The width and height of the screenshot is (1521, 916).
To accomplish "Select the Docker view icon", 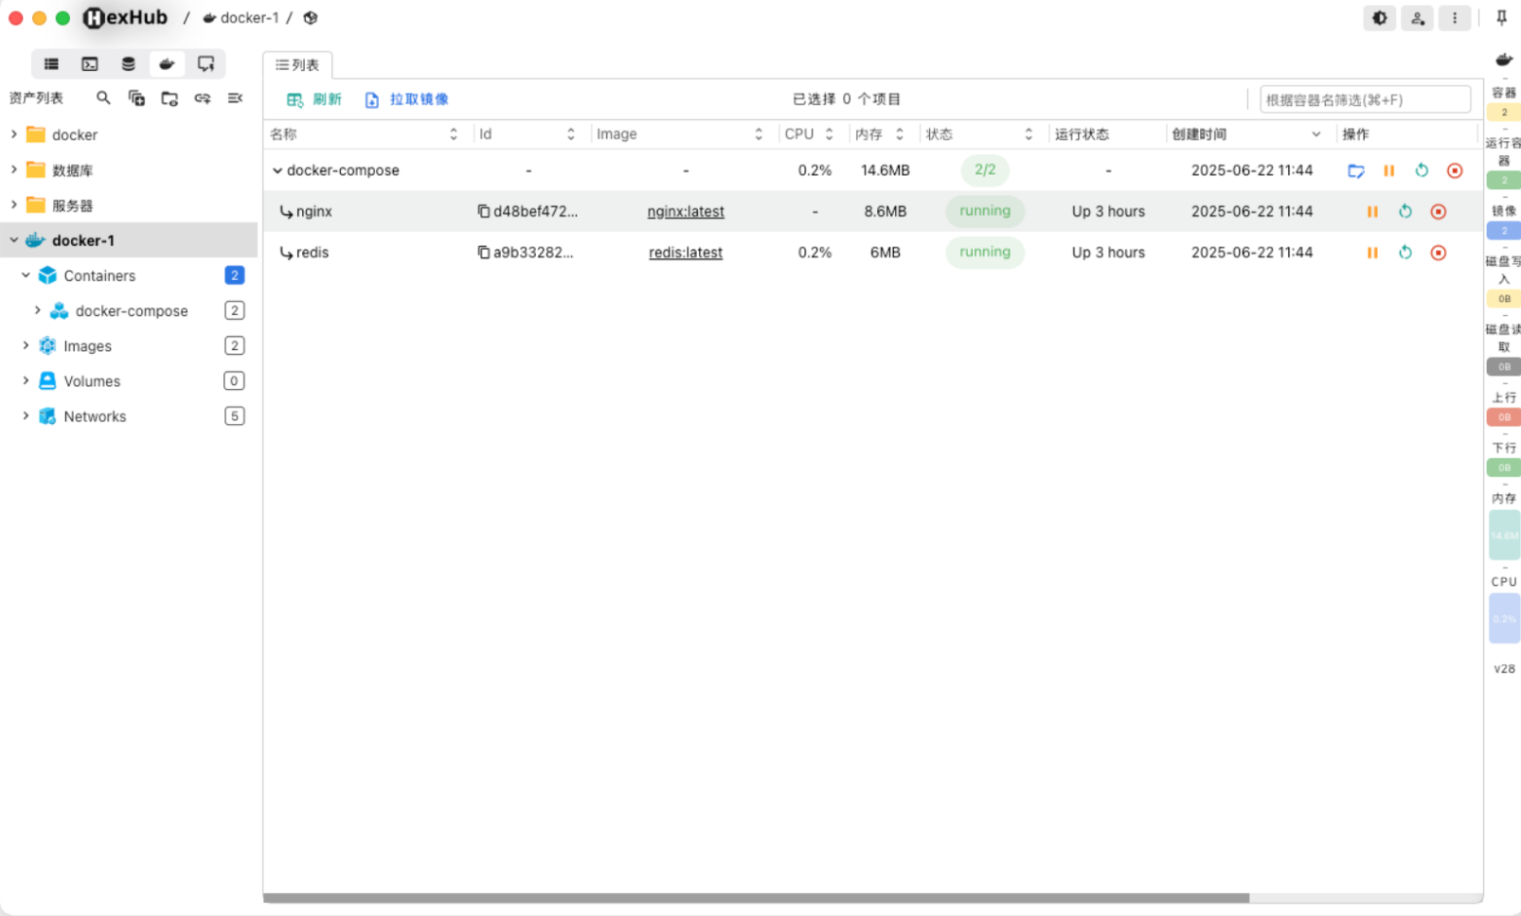I will coord(167,63).
